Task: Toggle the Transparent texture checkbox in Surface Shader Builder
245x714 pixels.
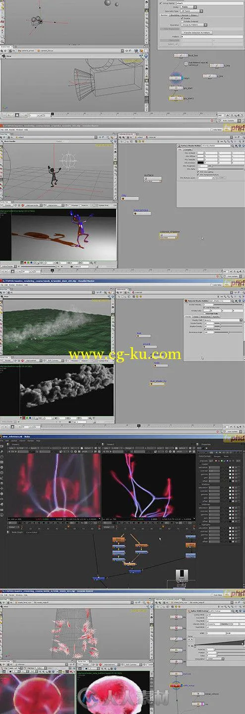Action: click(x=198, y=175)
